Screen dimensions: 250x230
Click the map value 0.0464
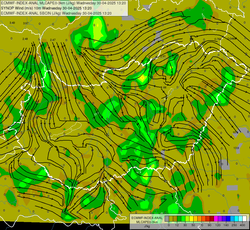[x=232, y=39]
